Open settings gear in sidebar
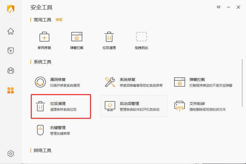Viewport: 246px width, 164px height. coord(11,154)
